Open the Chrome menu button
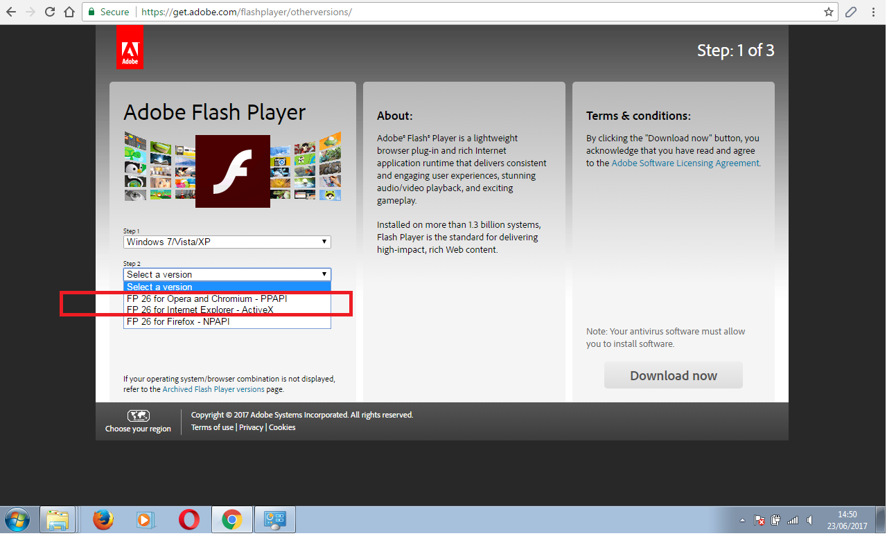 coord(873,12)
